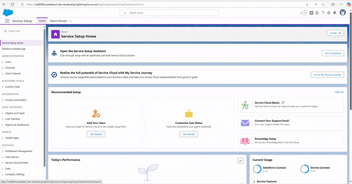Open the Knowledge Setup link

click(265, 139)
